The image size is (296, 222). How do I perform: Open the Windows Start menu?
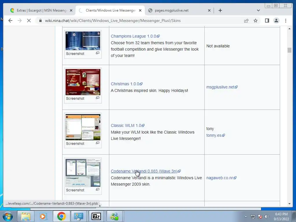pyautogui.click(x=8, y=216)
